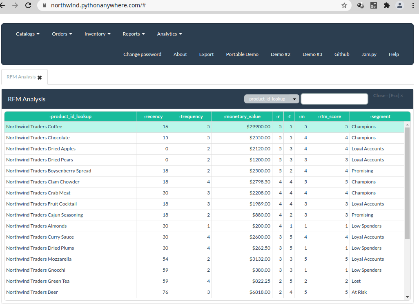Viewport: 419px width, 304px height.
Task: Go forward with the browser arrow
Action: click(x=15, y=5)
